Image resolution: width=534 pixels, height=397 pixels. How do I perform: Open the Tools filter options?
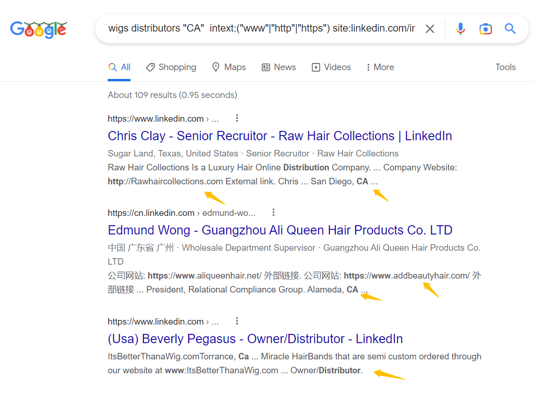pyautogui.click(x=505, y=67)
